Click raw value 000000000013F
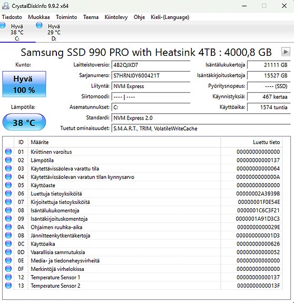The image size is (294, 303). click(x=259, y=286)
